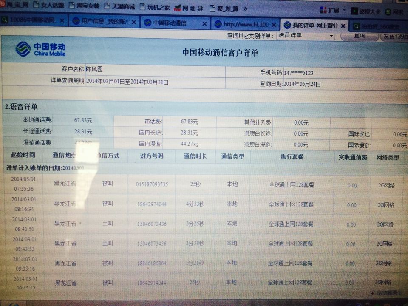Click the timestamp 2014/03/01 08:40:50
This screenshot has width=408, height=306.
click(24, 224)
